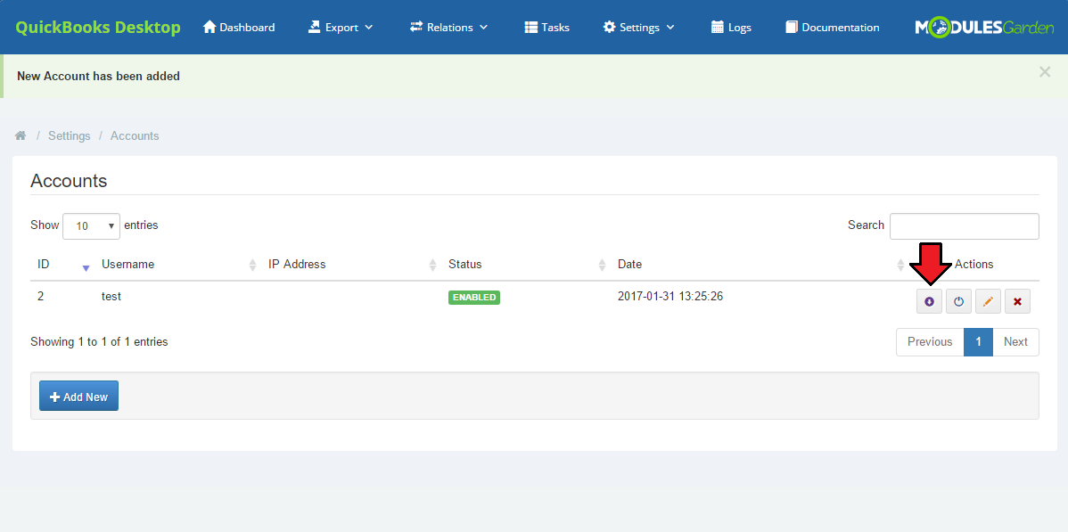This screenshot has width=1068, height=532.
Task: Open the Logs page
Action: (x=731, y=28)
